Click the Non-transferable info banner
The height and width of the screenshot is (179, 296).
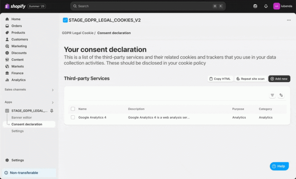click(x=29, y=173)
